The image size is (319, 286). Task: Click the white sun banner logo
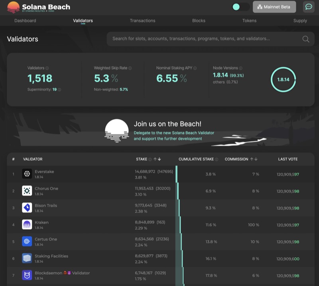coord(116,130)
